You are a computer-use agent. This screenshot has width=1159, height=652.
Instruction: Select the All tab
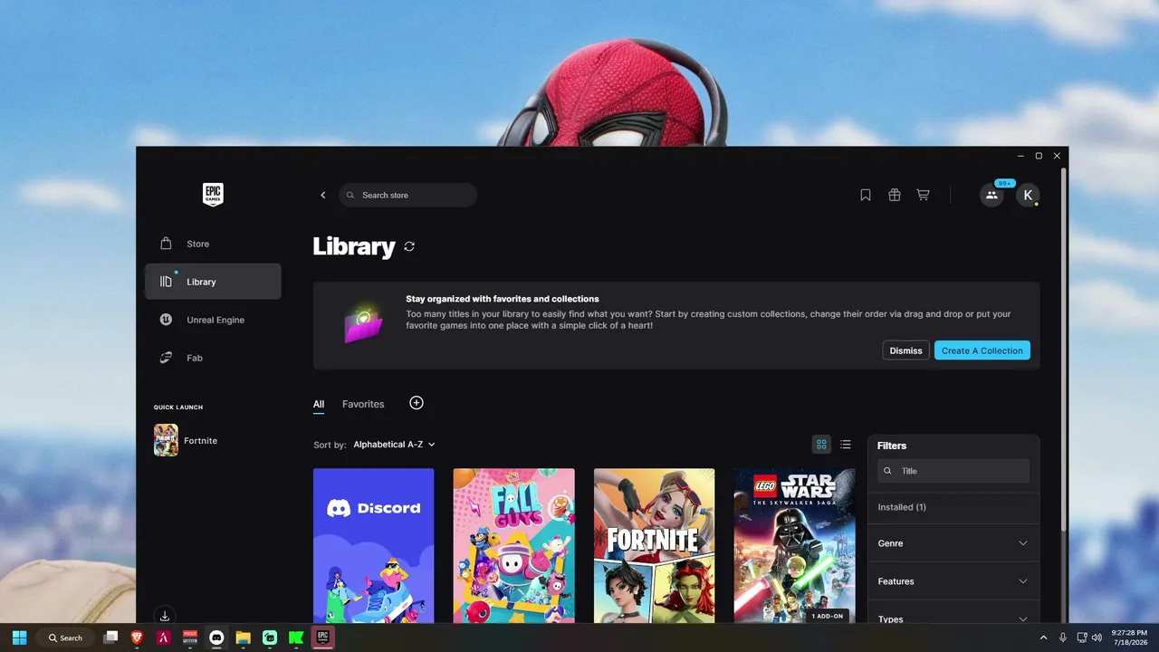click(319, 404)
